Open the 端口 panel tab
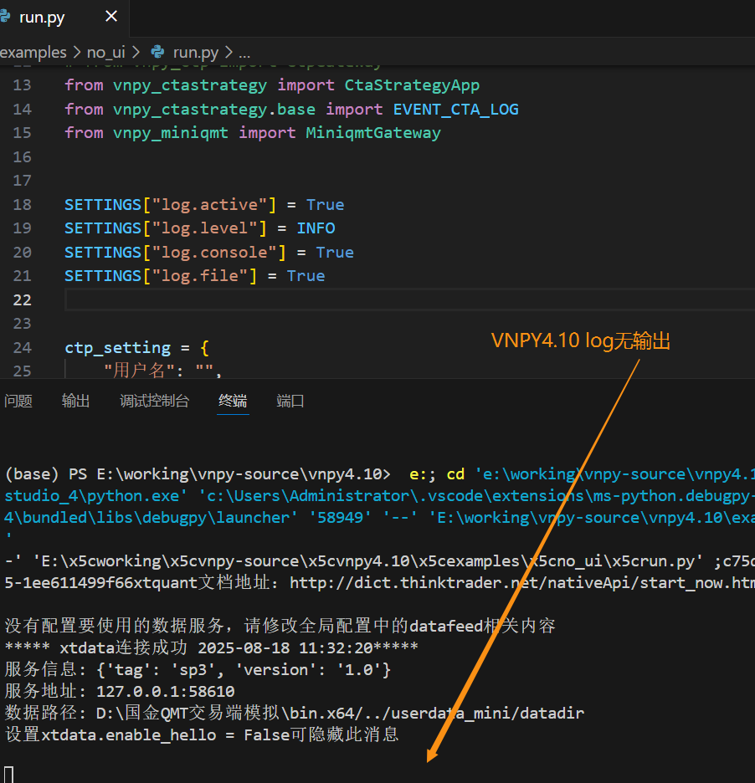This screenshot has width=755, height=783. 290,401
